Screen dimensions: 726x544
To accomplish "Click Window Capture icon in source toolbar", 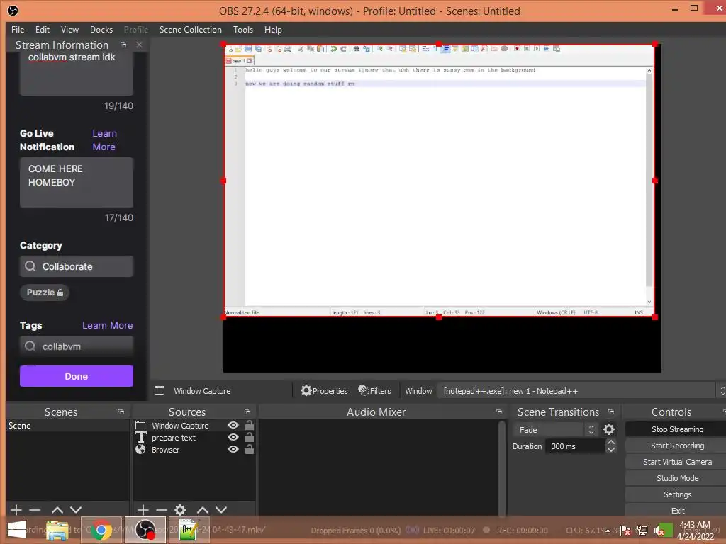I will pos(160,391).
